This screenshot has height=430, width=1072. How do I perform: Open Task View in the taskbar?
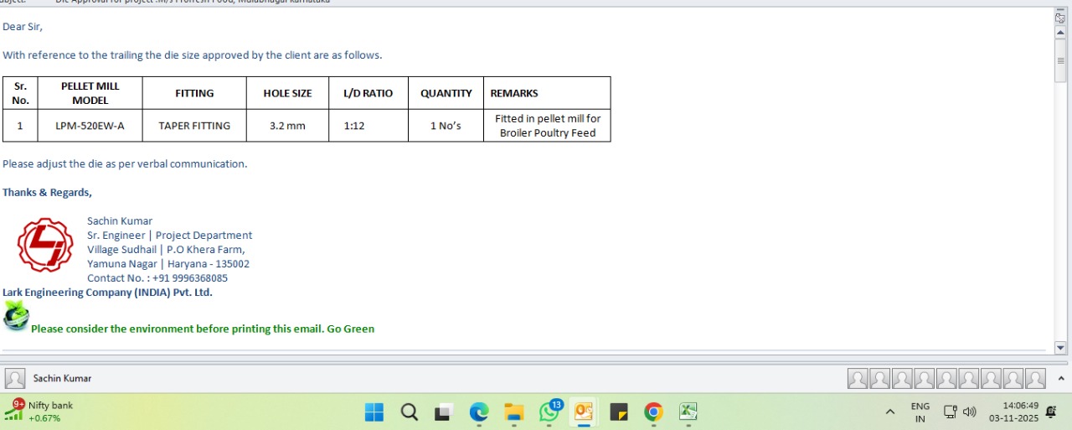[443, 412]
